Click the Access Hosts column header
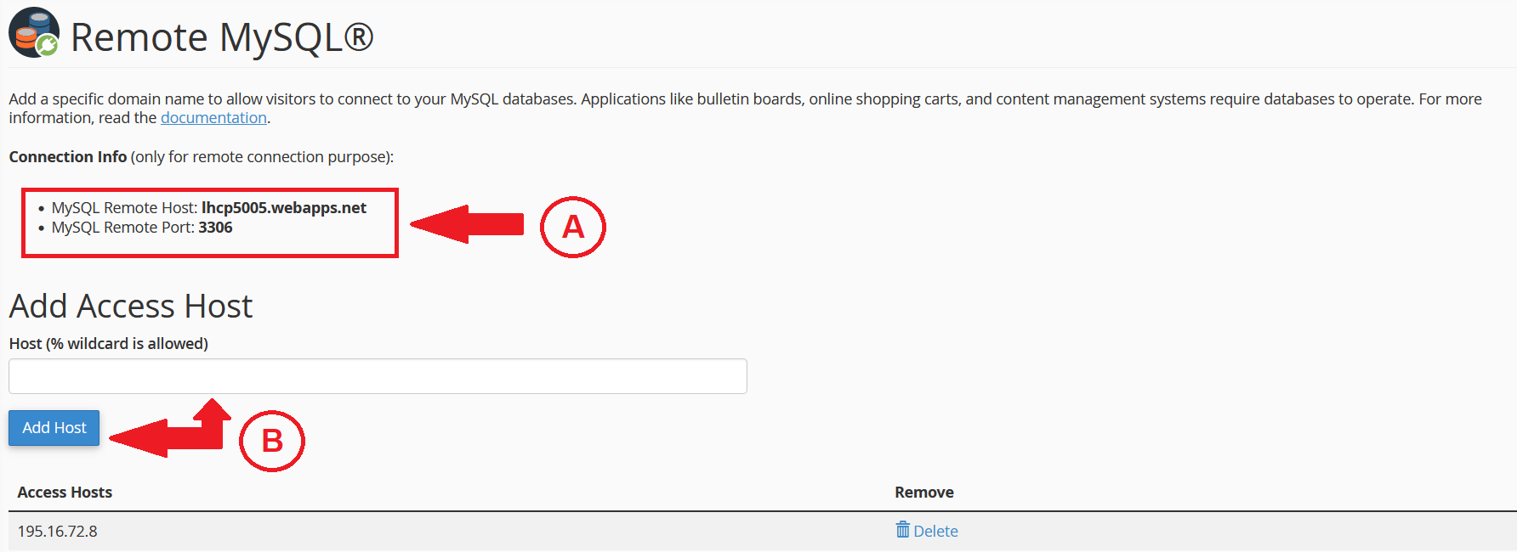The height and width of the screenshot is (552, 1517). [x=65, y=493]
